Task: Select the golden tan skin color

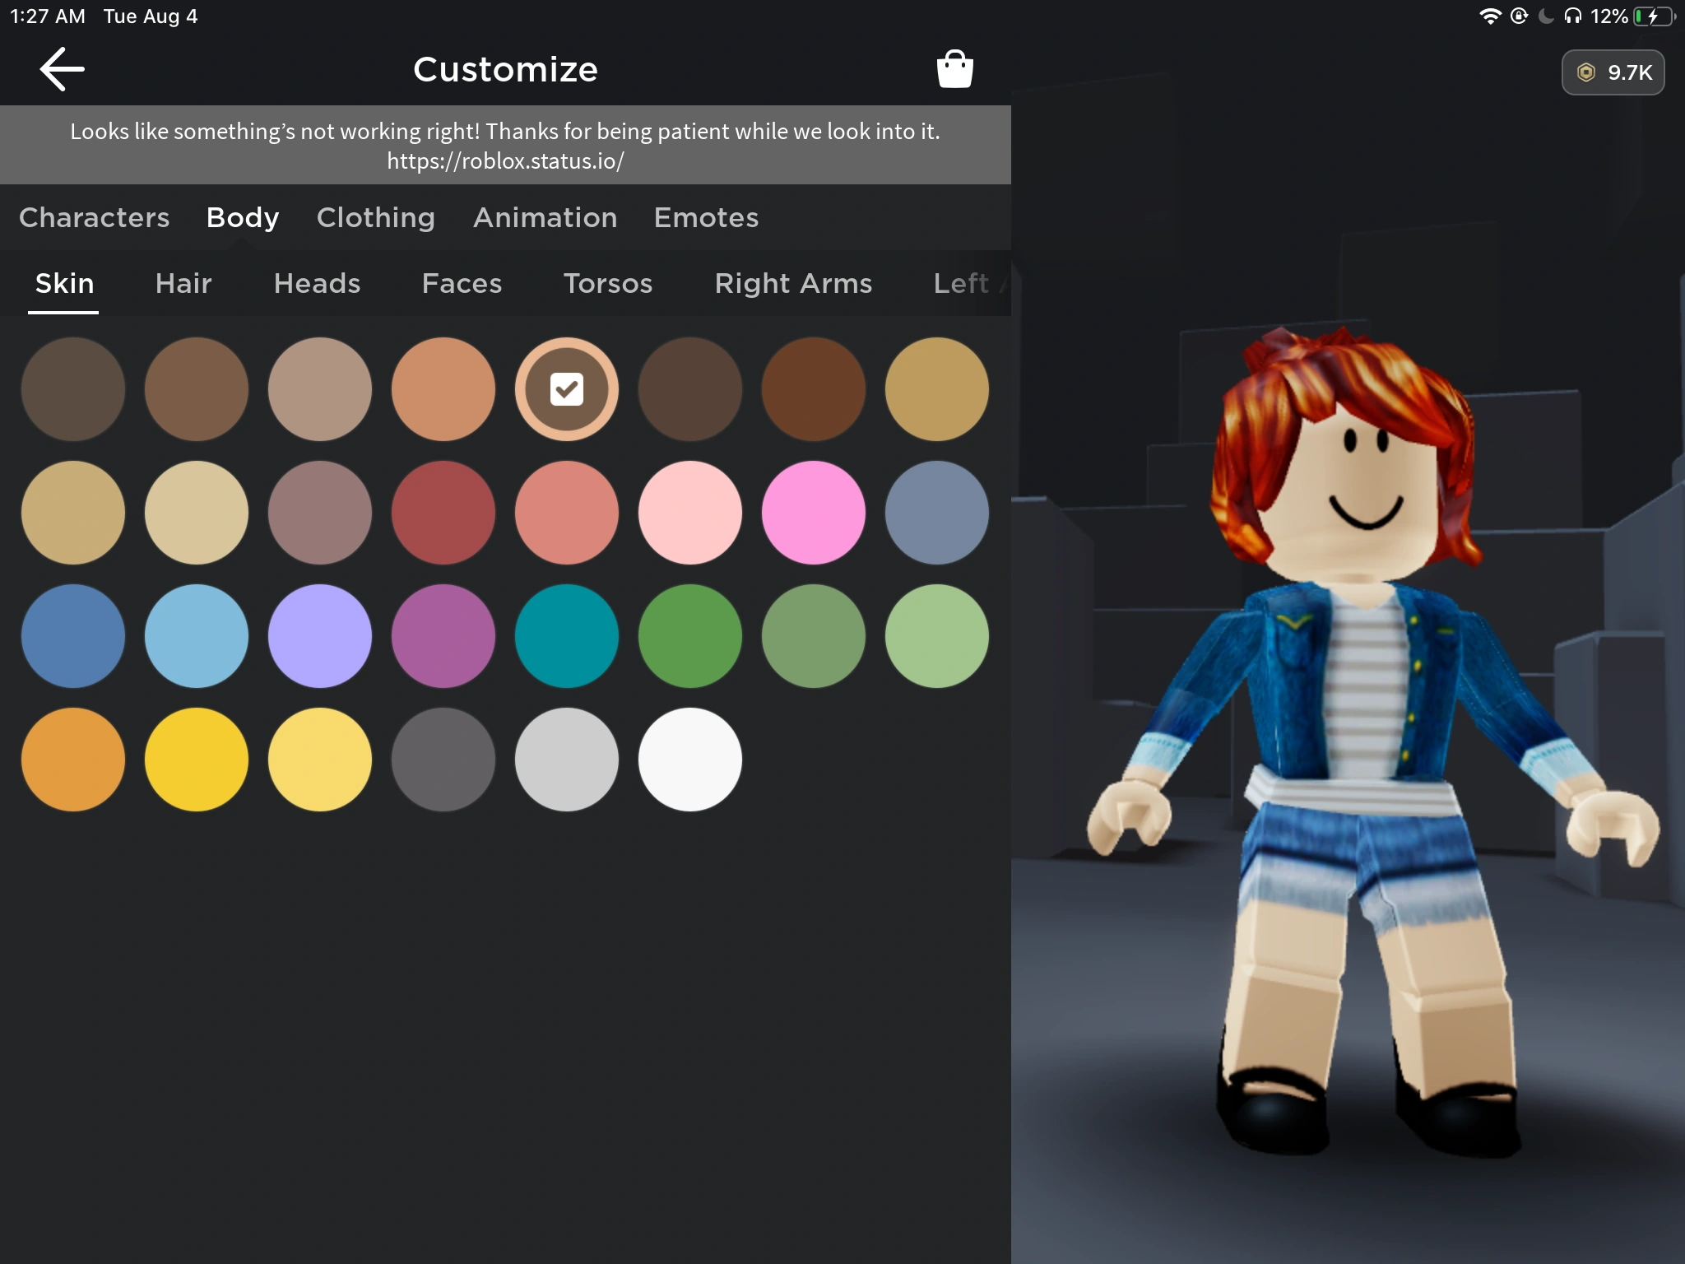Action: pos(937,389)
